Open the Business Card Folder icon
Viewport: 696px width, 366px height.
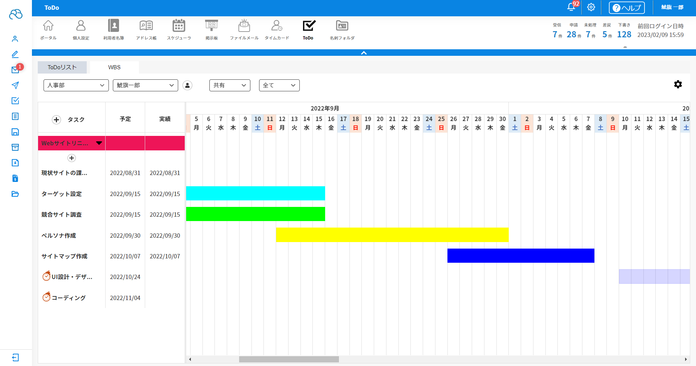pos(342,29)
